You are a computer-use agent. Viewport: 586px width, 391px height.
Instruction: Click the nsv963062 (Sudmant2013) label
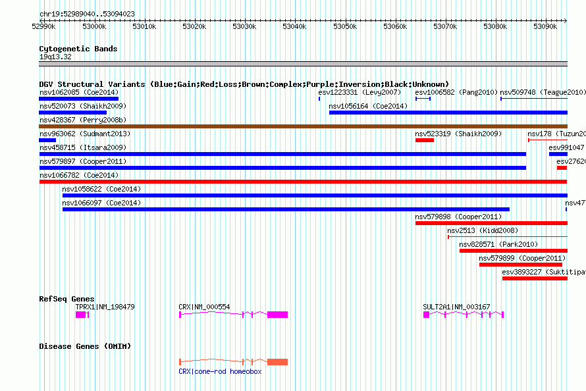coord(85,134)
